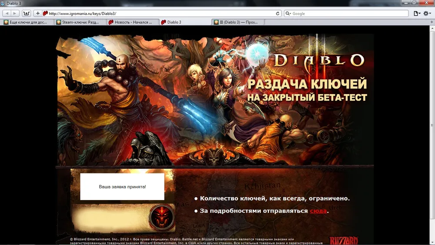Switch to the 'Steam-ключи: Разд...' tab
Viewport: 435px width, 245px height.
click(x=80, y=22)
